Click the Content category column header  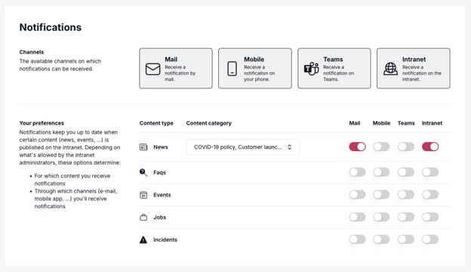click(209, 123)
